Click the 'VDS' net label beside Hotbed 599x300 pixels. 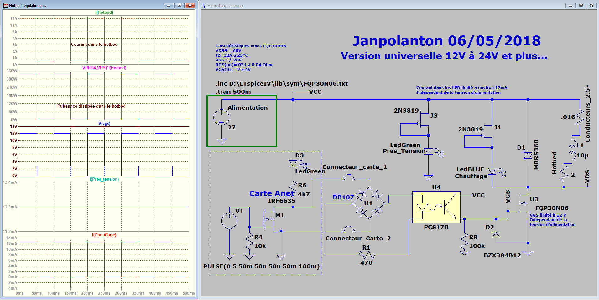[x=587, y=176]
